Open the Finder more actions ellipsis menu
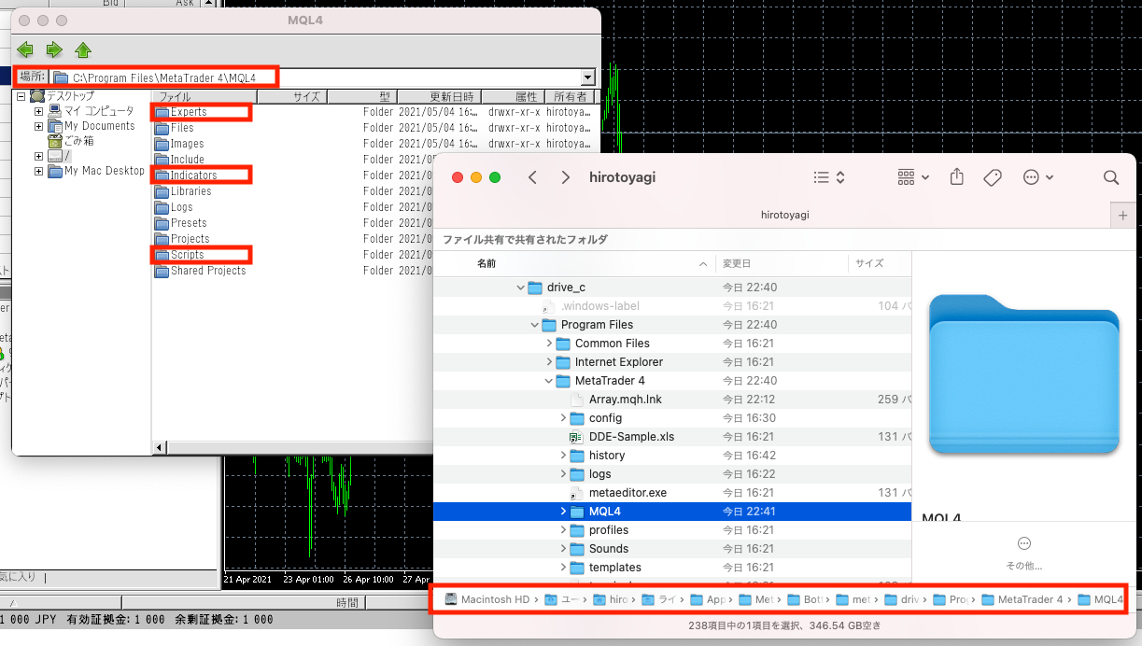The height and width of the screenshot is (646, 1142). pyautogui.click(x=1037, y=177)
